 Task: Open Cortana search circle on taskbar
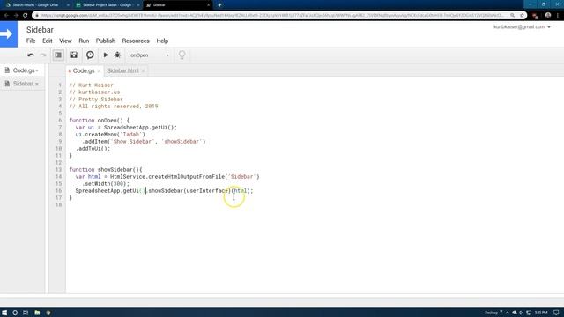(x=15, y=313)
